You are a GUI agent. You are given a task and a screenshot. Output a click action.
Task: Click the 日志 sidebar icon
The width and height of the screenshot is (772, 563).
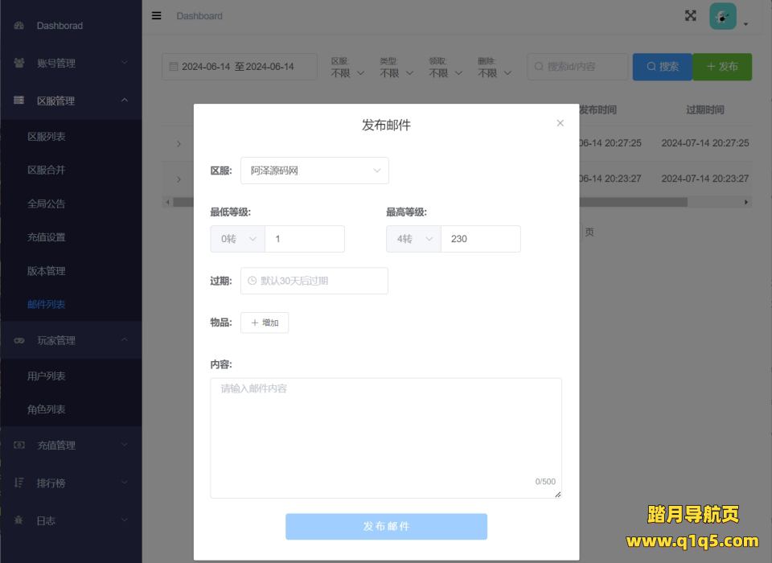pyautogui.click(x=19, y=520)
